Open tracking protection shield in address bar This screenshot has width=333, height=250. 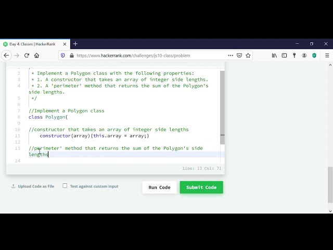tap(63, 56)
